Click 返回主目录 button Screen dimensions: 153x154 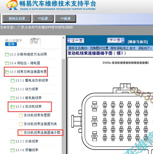[17, 19]
